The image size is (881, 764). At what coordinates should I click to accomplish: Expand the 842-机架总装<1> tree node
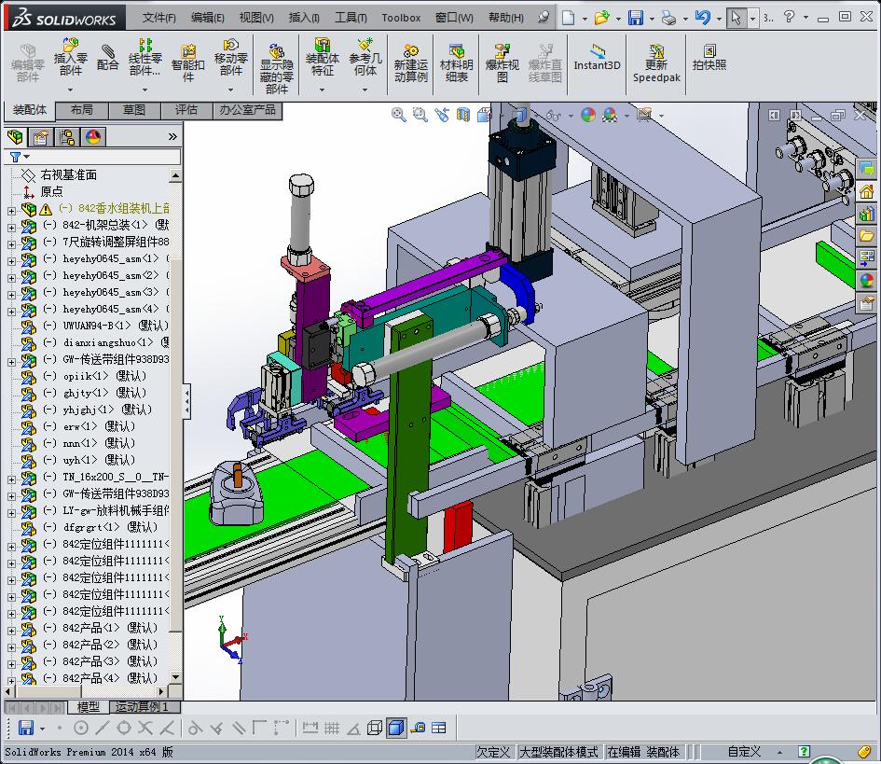pos(11,228)
